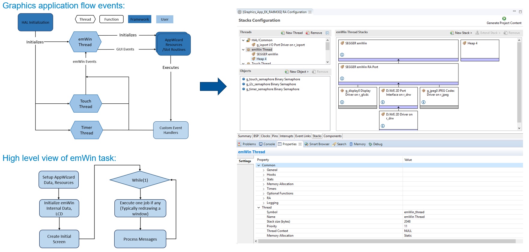
Task: Close the RA Configuration editor tab
Action: point(310,12)
